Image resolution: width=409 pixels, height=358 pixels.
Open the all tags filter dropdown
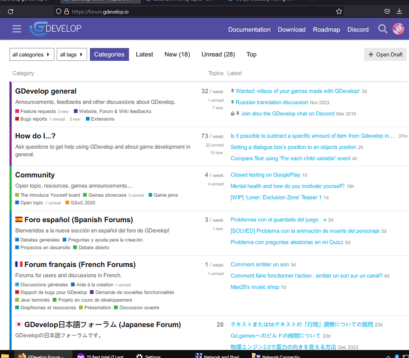click(71, 54)
